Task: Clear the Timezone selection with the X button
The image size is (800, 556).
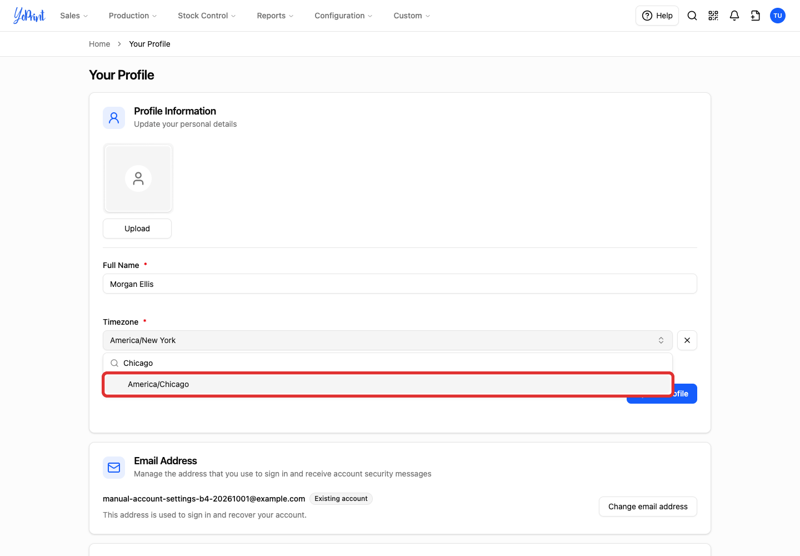Action: pos(687,340)
